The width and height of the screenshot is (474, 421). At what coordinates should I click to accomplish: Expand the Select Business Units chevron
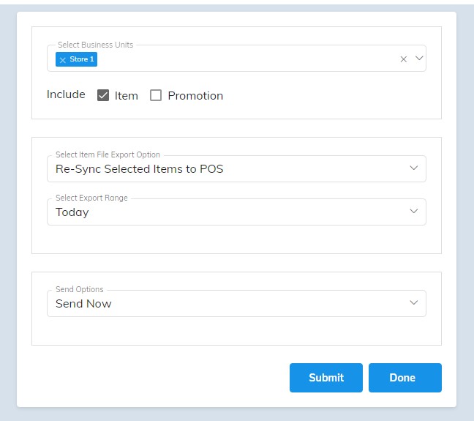click(x=419, y=58)
